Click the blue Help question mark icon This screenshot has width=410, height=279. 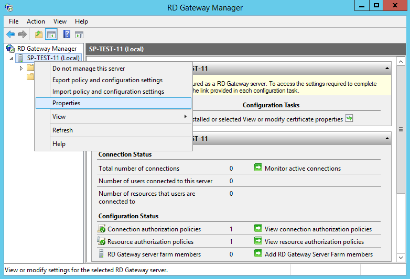coord(67,35)
